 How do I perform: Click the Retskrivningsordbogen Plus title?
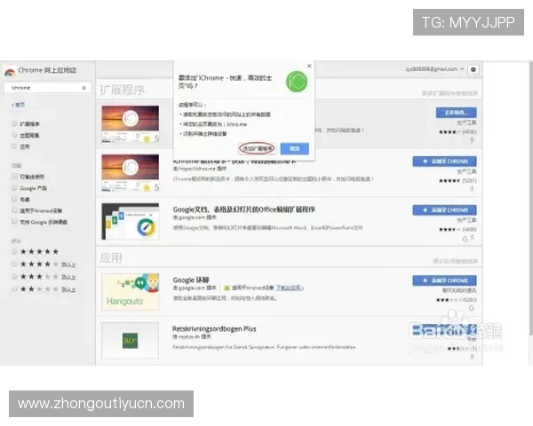point(214,329)
